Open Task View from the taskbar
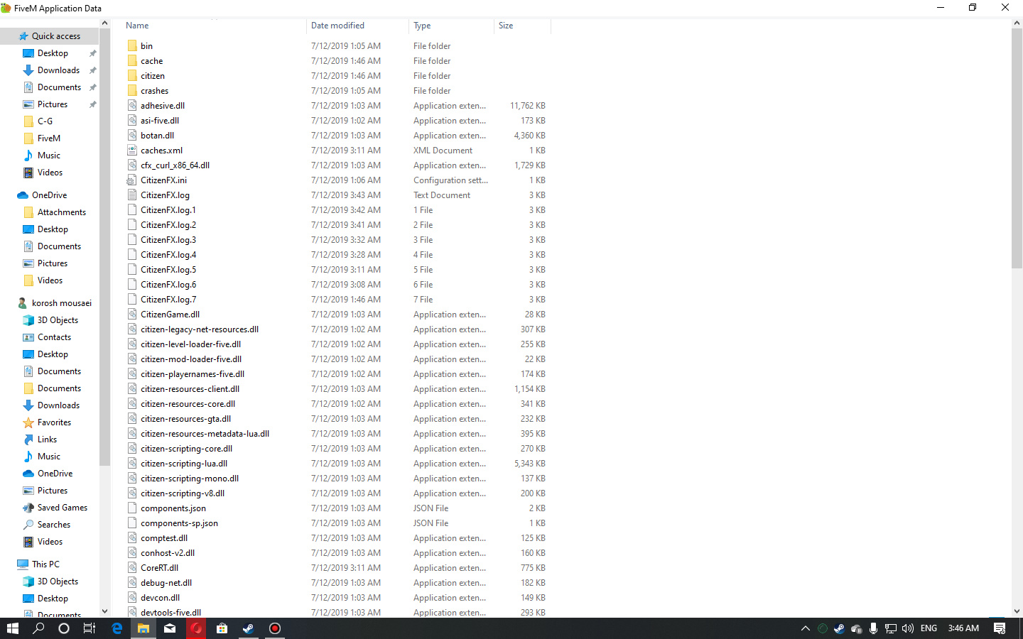The image size is (1023, 639). [88, 628]
